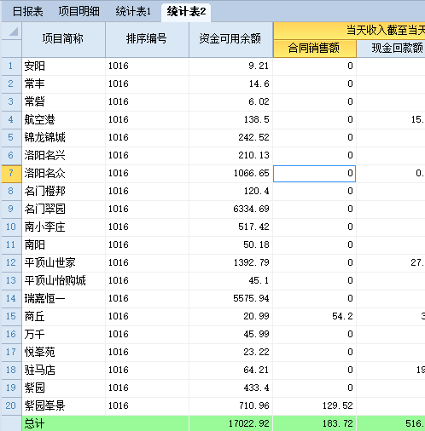This screenshot has height=431, width=425.
Task: Click the 平顶山怡购城 project cell
Action: [x=63, y=281]
